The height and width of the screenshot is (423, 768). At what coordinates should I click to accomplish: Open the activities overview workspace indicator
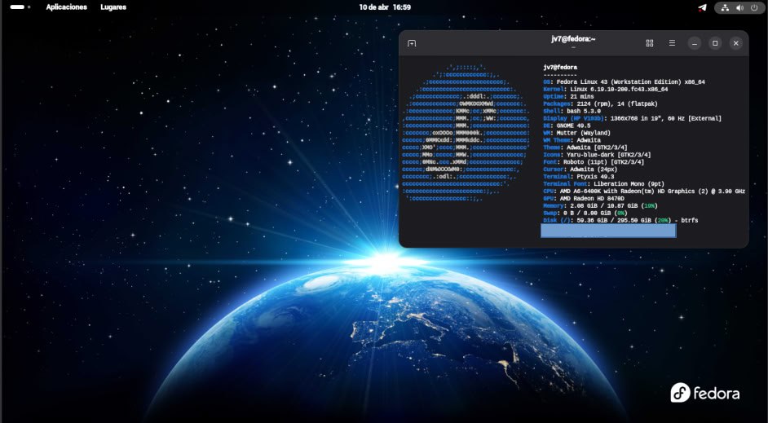(x=20, y=7)
